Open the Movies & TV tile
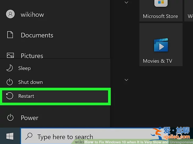The height and width of the screenshot is (144, 193). click(x=161, y=45)
